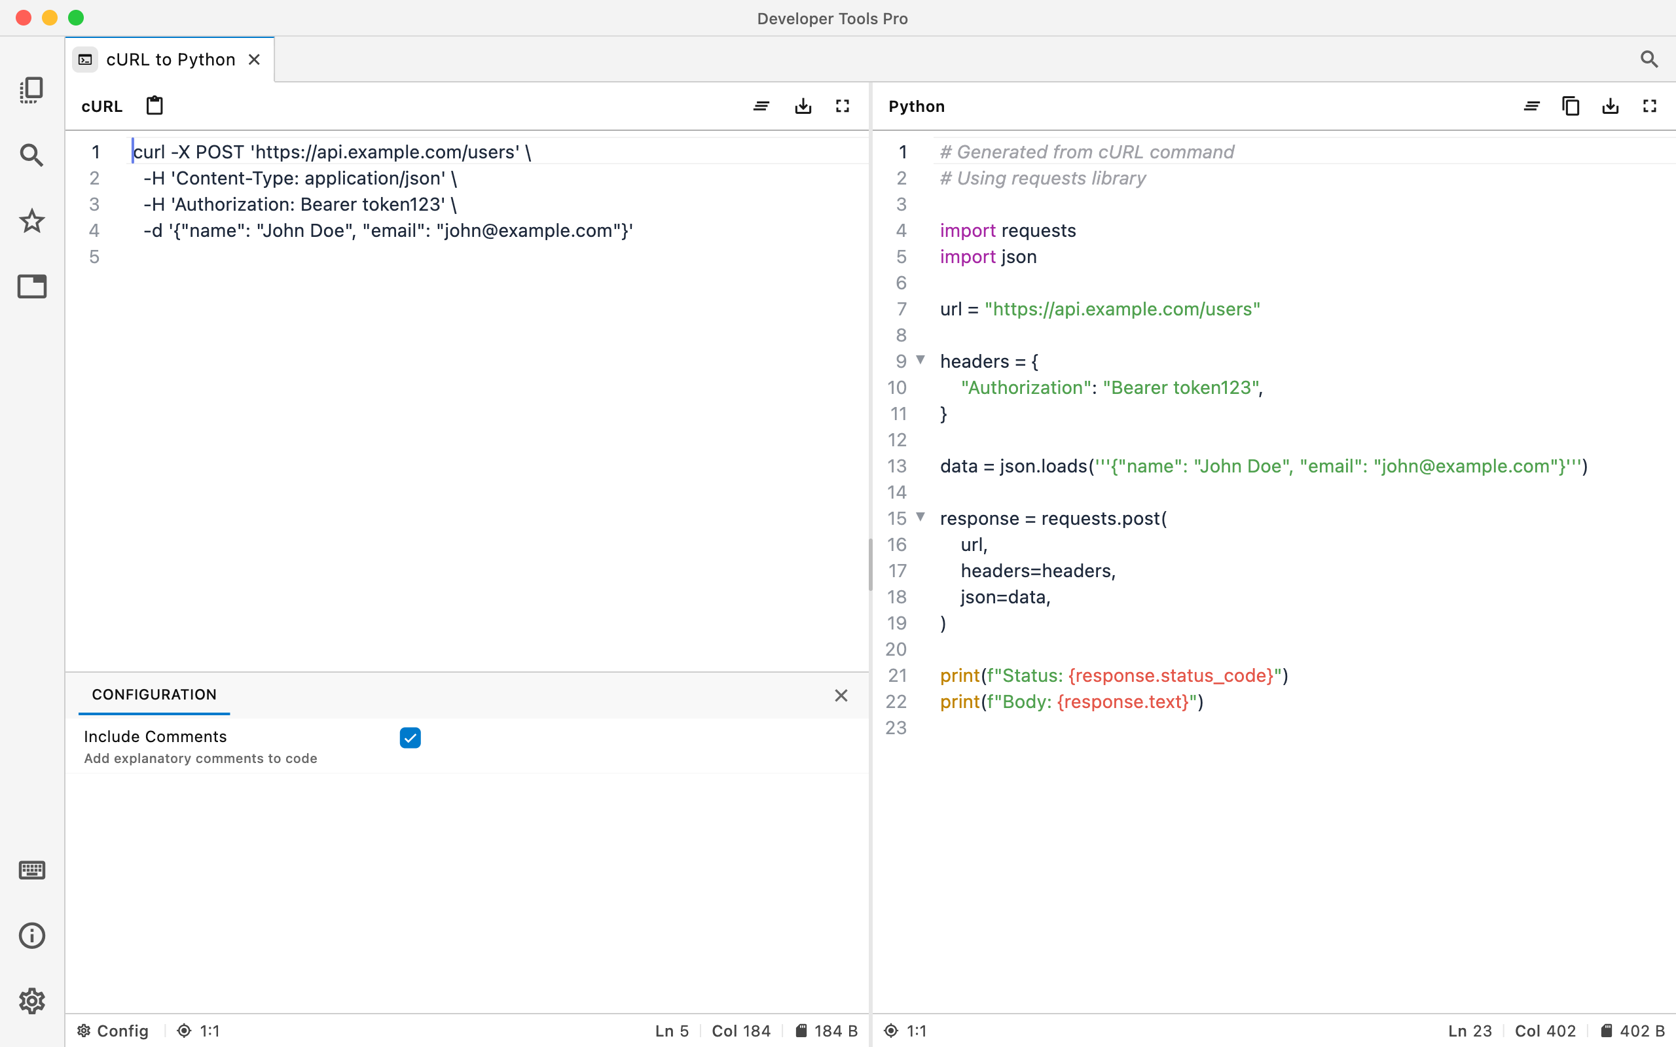The width and height of the screenshot is (1676, 1047).
Task: Click the json.loads data line
Action: 1264,466
